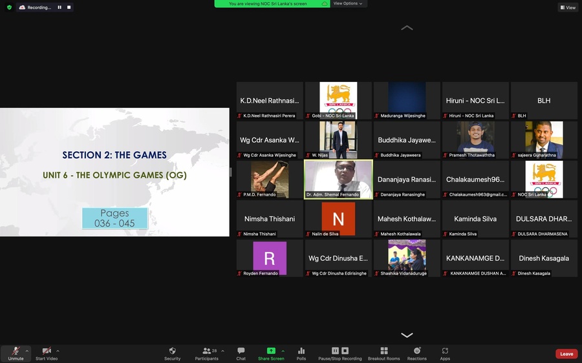Open the View layout menu
582x363 pixels.
[568, 7]
